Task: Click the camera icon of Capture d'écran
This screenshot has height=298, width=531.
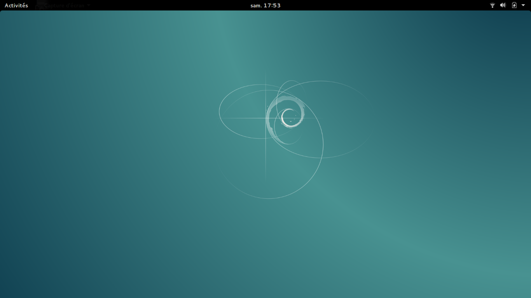Action: [x=40, y=5]
